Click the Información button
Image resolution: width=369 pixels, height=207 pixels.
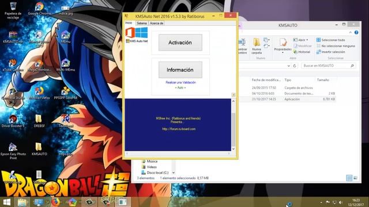coord(180,70)
